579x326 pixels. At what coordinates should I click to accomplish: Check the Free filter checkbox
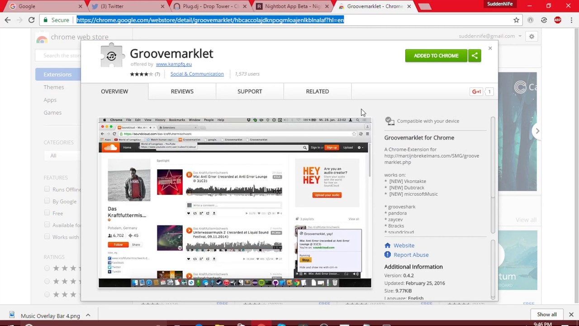(47, 213)
